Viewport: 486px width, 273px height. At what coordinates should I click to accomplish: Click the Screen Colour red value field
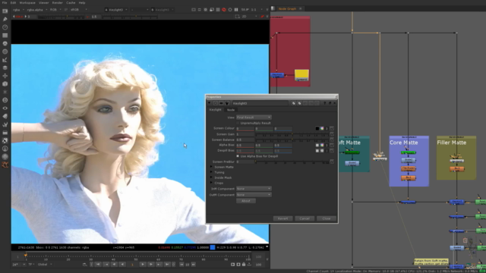(245, 128)
